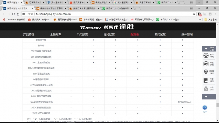
Task: Open the dealer locator map-pin icon
Action: 206,72
